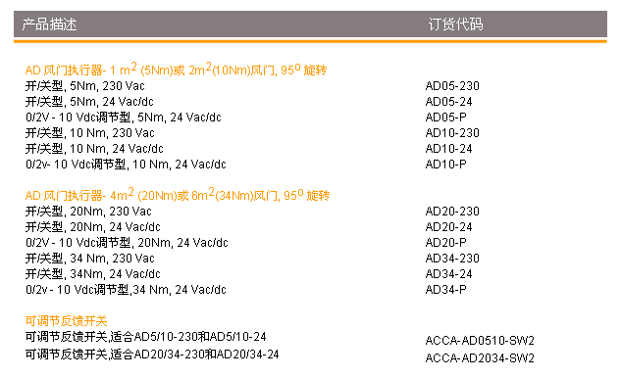621x379 pixels.
Task: Select the AD20-230 order code
Action: [x=452, y=211]
